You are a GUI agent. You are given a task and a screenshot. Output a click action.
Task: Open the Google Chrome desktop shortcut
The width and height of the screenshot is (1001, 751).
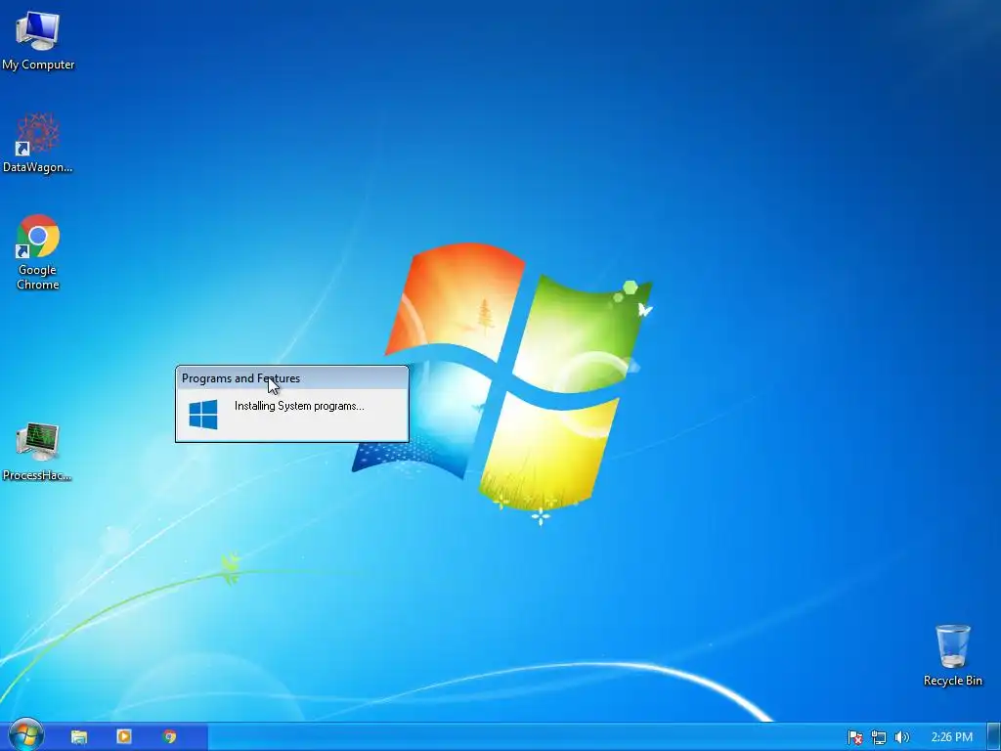point(38,252)
